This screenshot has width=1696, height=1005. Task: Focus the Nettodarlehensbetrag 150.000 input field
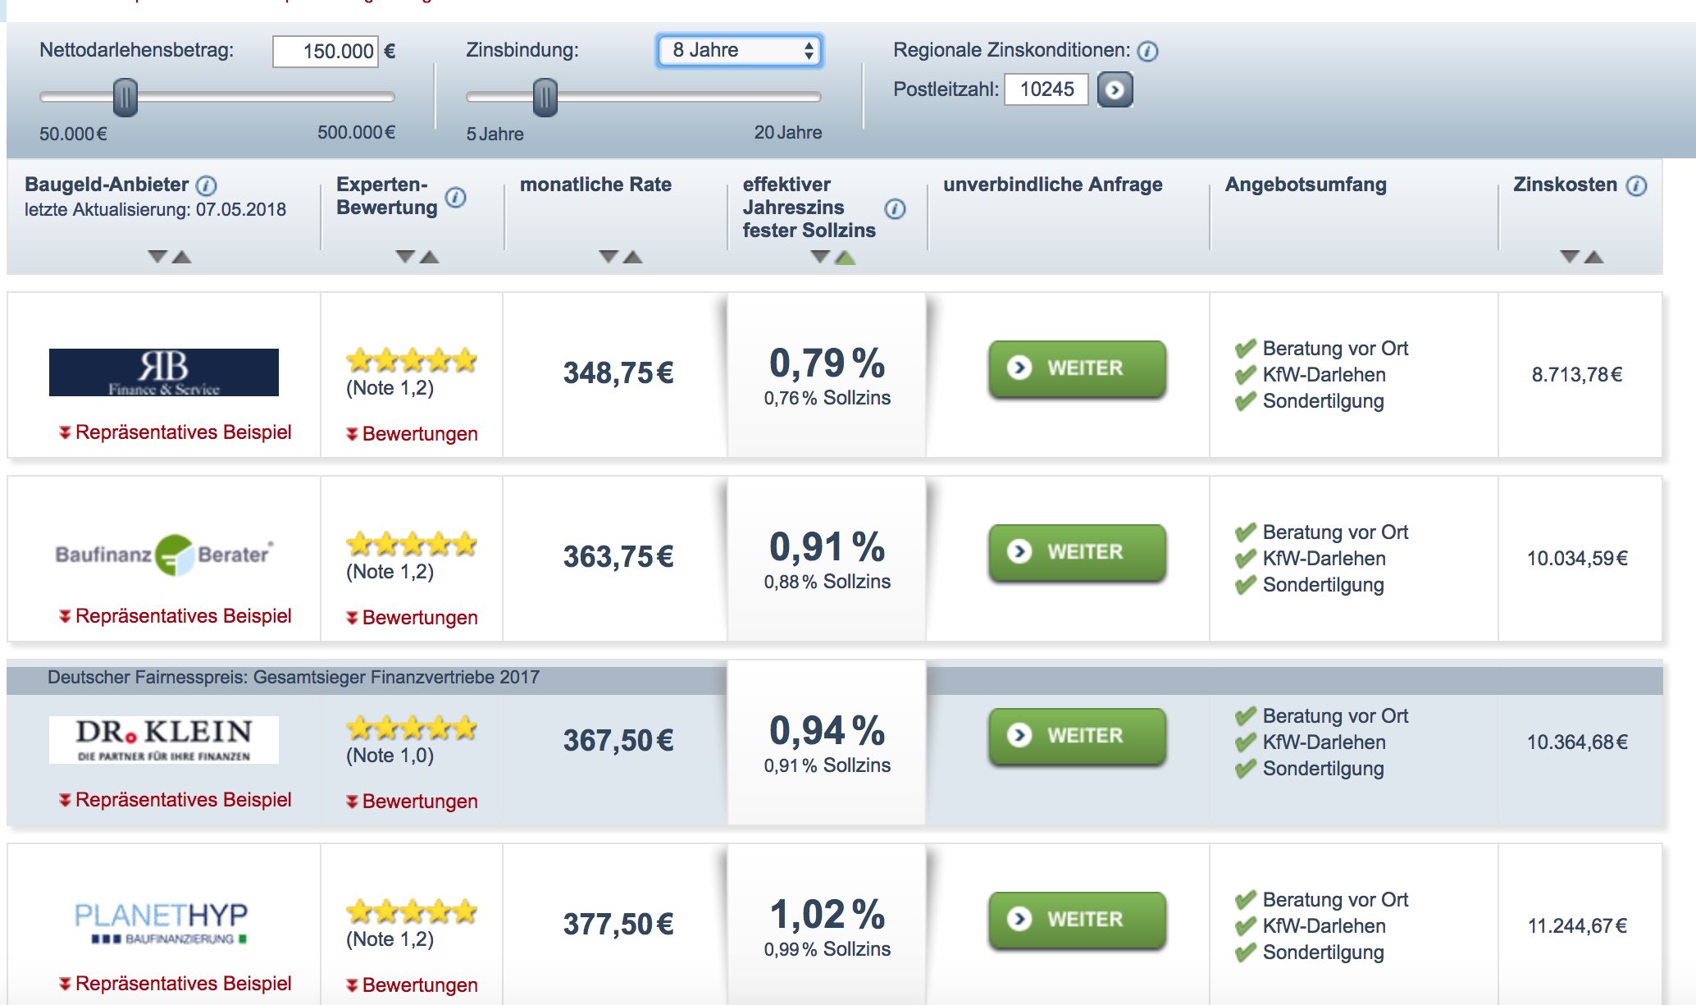click(326, 52)
